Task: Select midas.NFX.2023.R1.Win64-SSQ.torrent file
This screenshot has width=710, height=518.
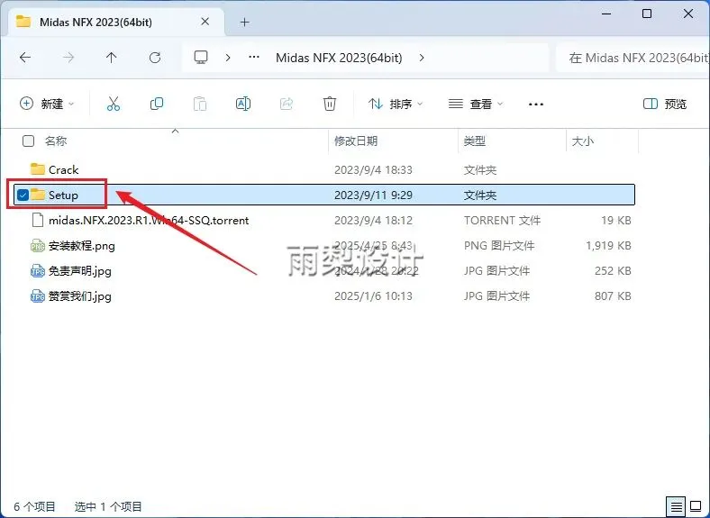Action: 149,221
